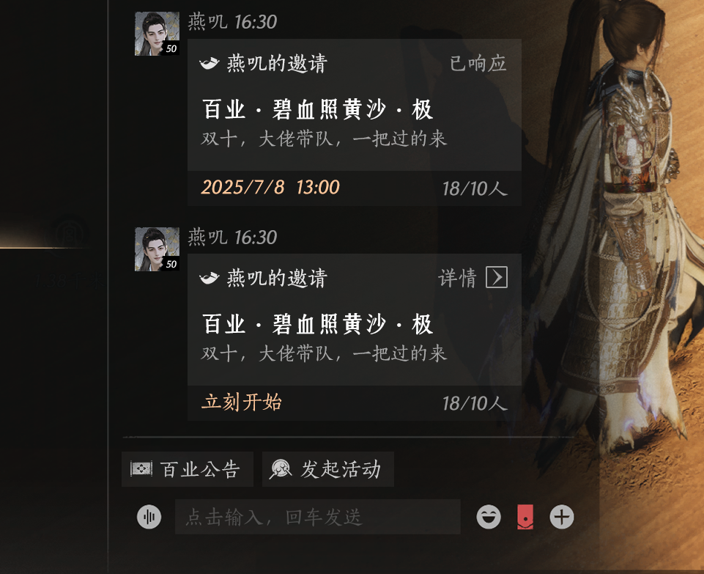
Task: Click the 已响应 status on first invitation
Action: point(478,63)
